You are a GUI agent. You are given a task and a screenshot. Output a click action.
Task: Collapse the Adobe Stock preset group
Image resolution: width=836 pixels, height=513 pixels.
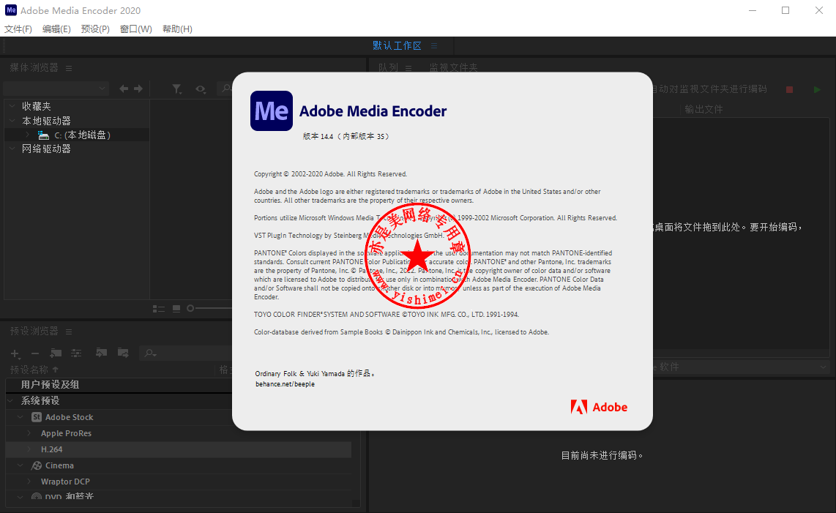click(20, 417)
